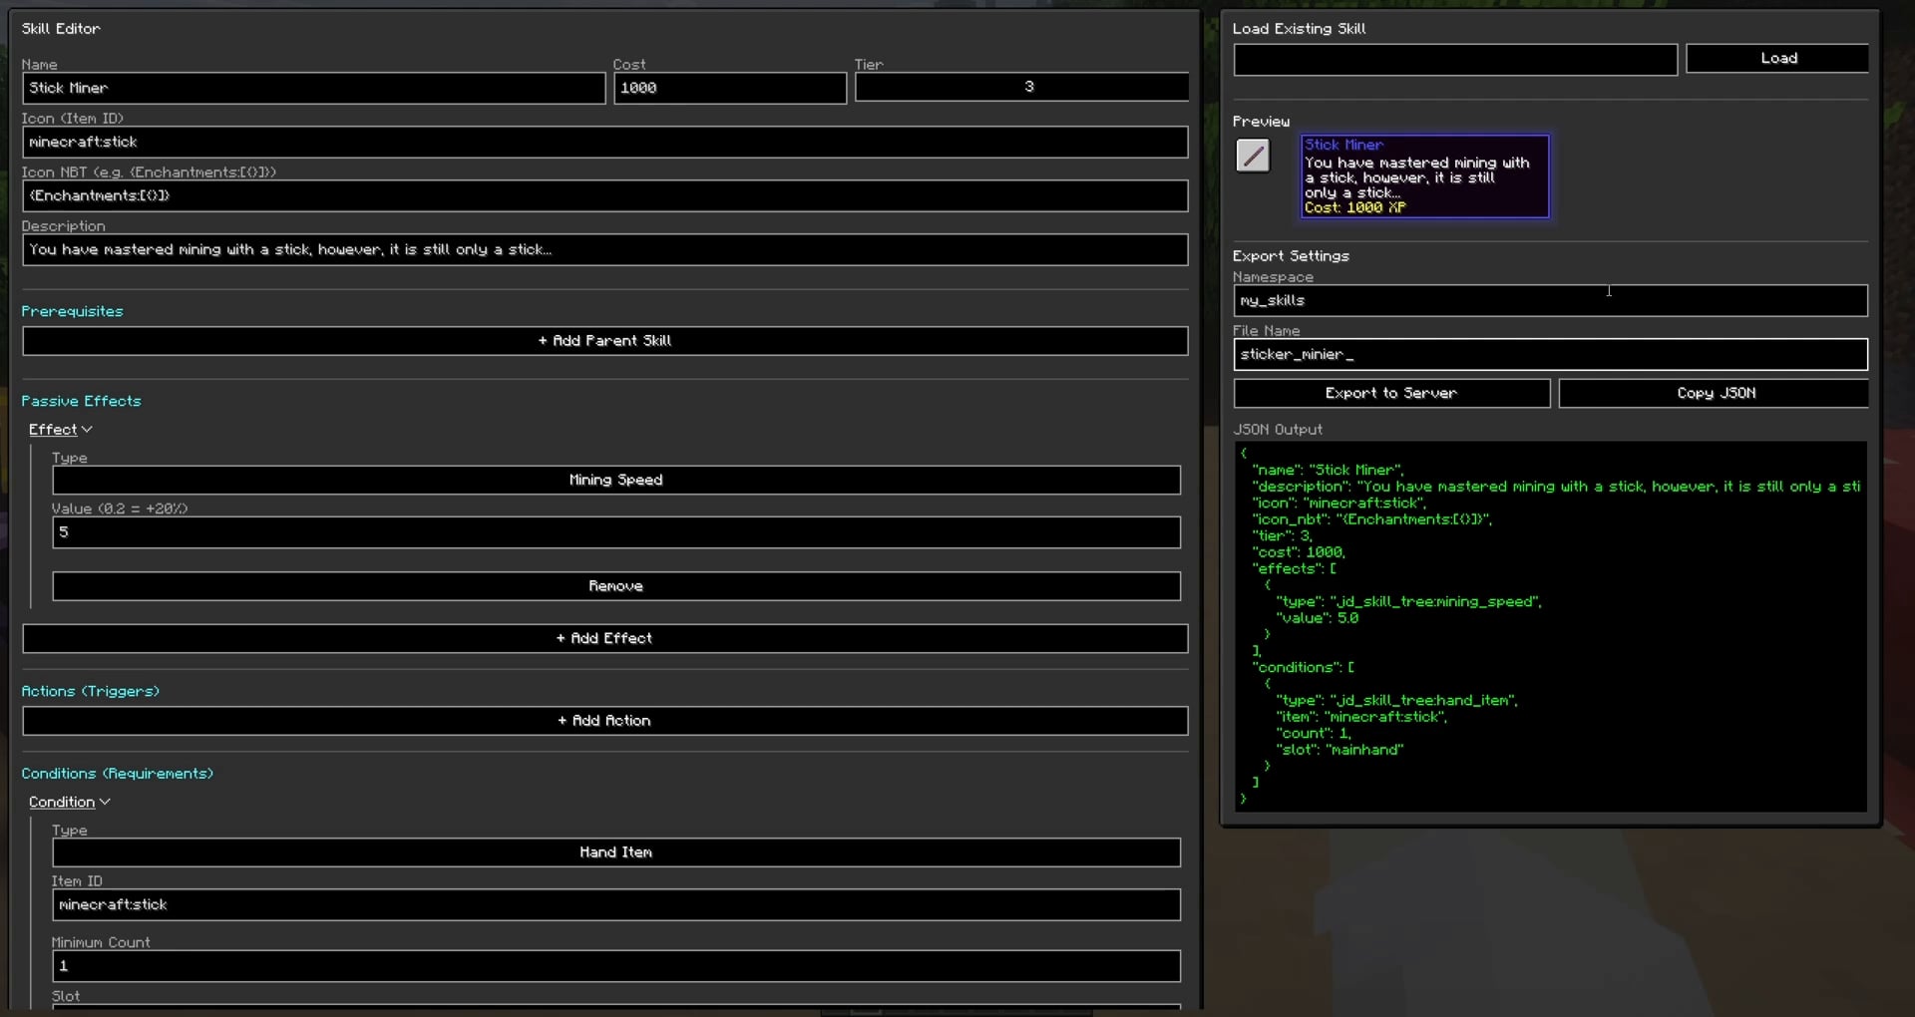
Task: Click the Description text field
Action: pyautogui.click(x=604, y=249)
